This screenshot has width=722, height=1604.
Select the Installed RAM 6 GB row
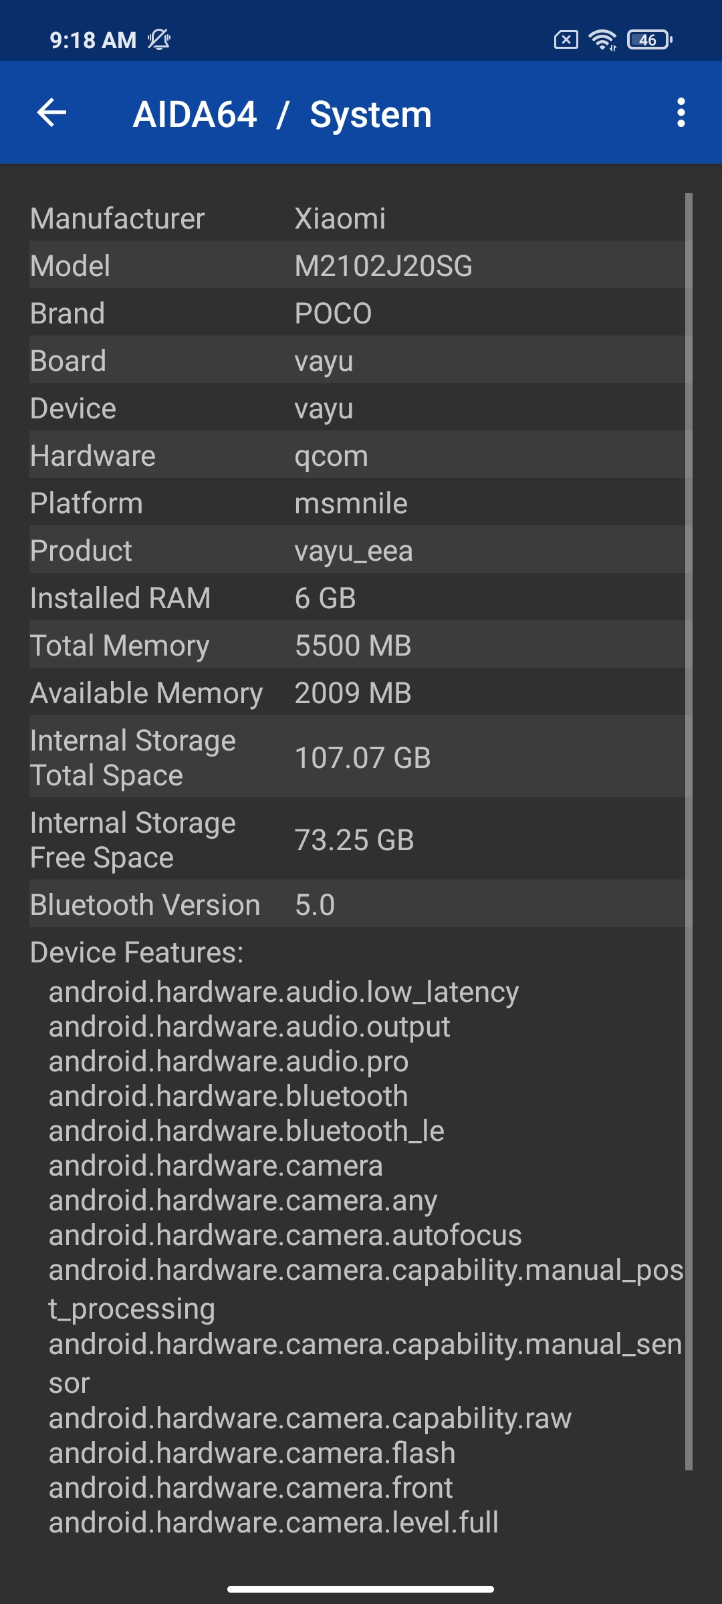click(357, 597)
